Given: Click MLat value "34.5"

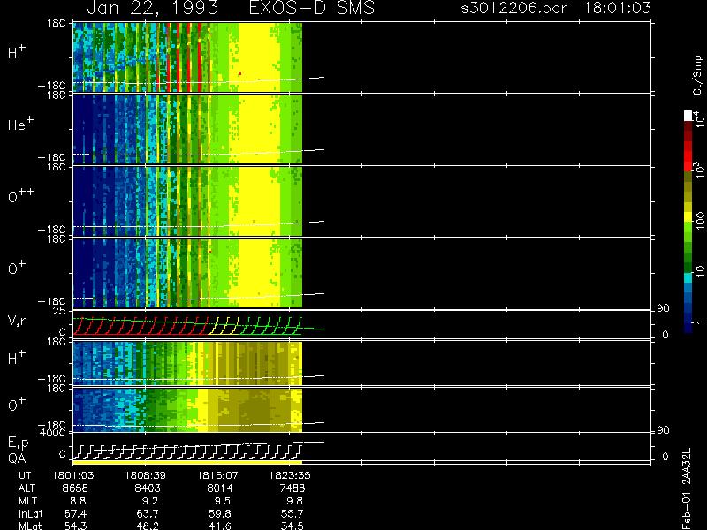Looking at the screenshot, I should point(293,526).
